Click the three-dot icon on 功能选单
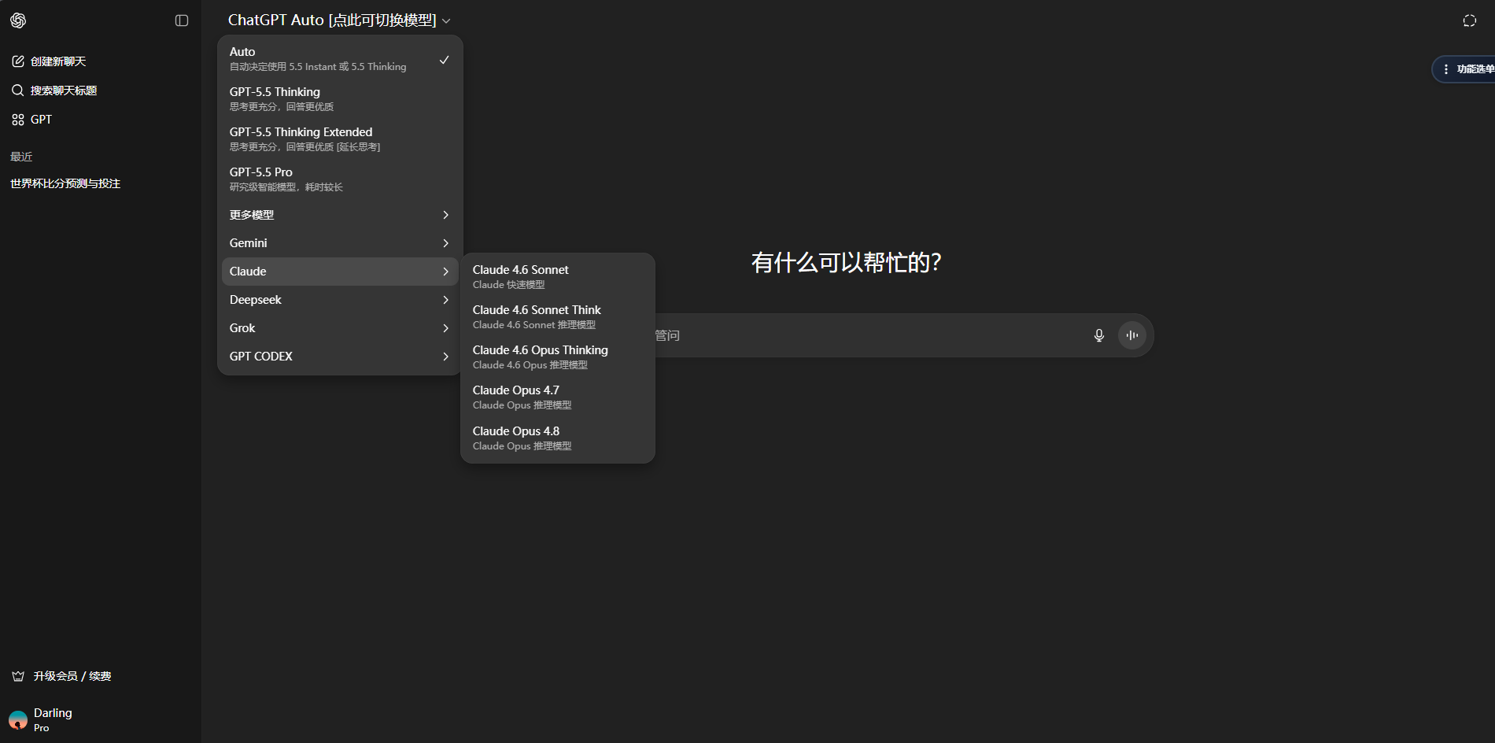This screenshot has width=1495, height=743. point(1446,69)
